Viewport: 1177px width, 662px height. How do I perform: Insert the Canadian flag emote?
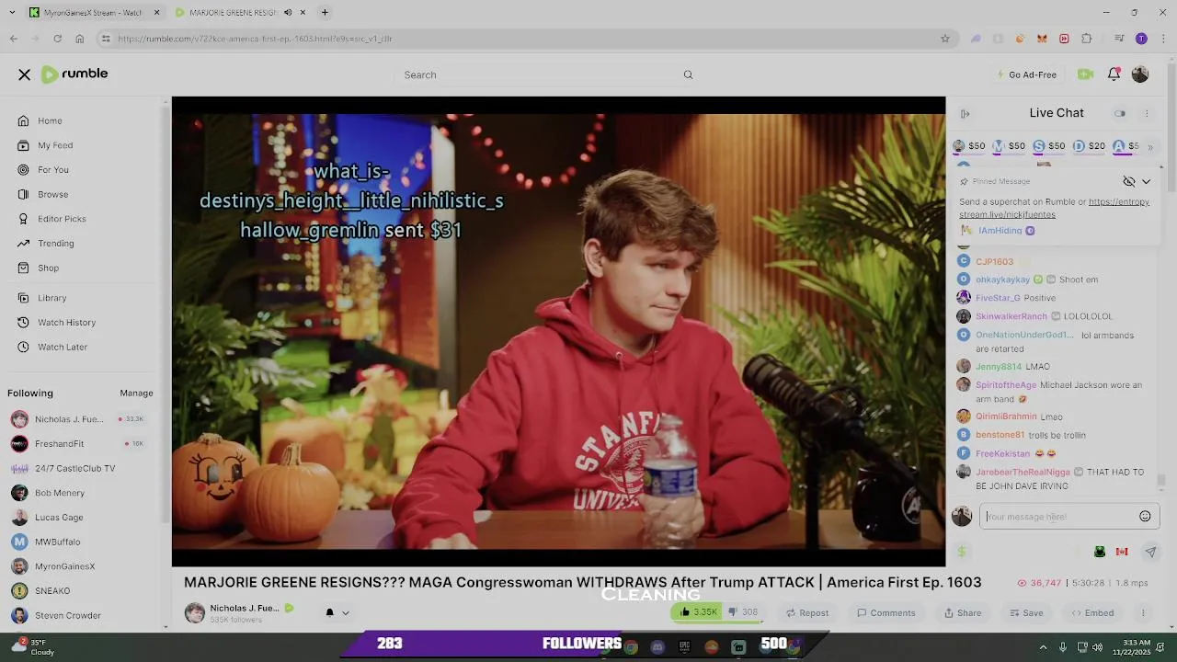1122,552
